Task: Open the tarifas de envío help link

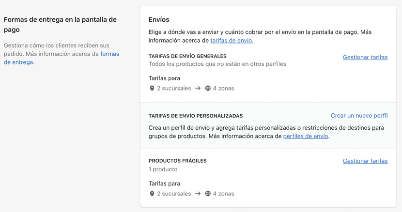Action: coord(231,41)
